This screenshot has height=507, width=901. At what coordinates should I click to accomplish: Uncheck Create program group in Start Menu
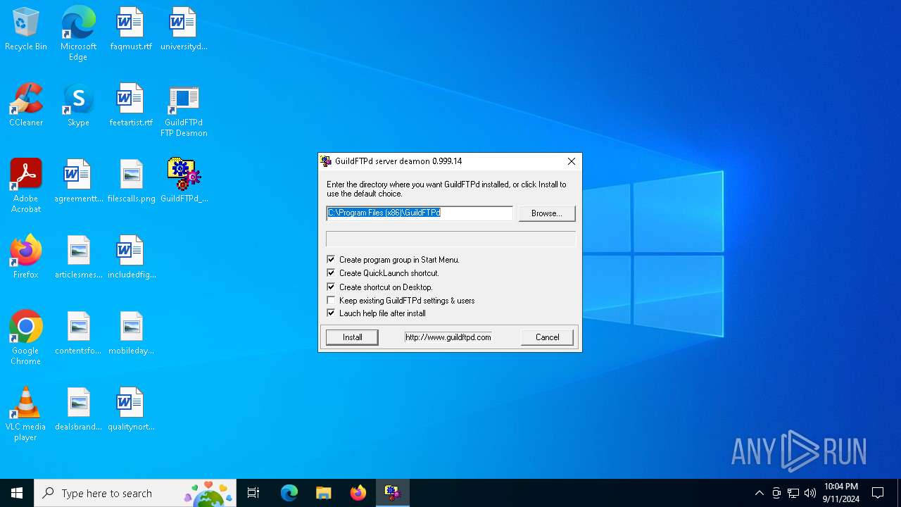pos(331,260)
